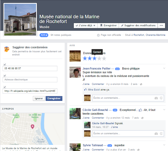Click emoji icon in Pailler review comment box
This screenshot has height=151, width=168.
[161, 98]
